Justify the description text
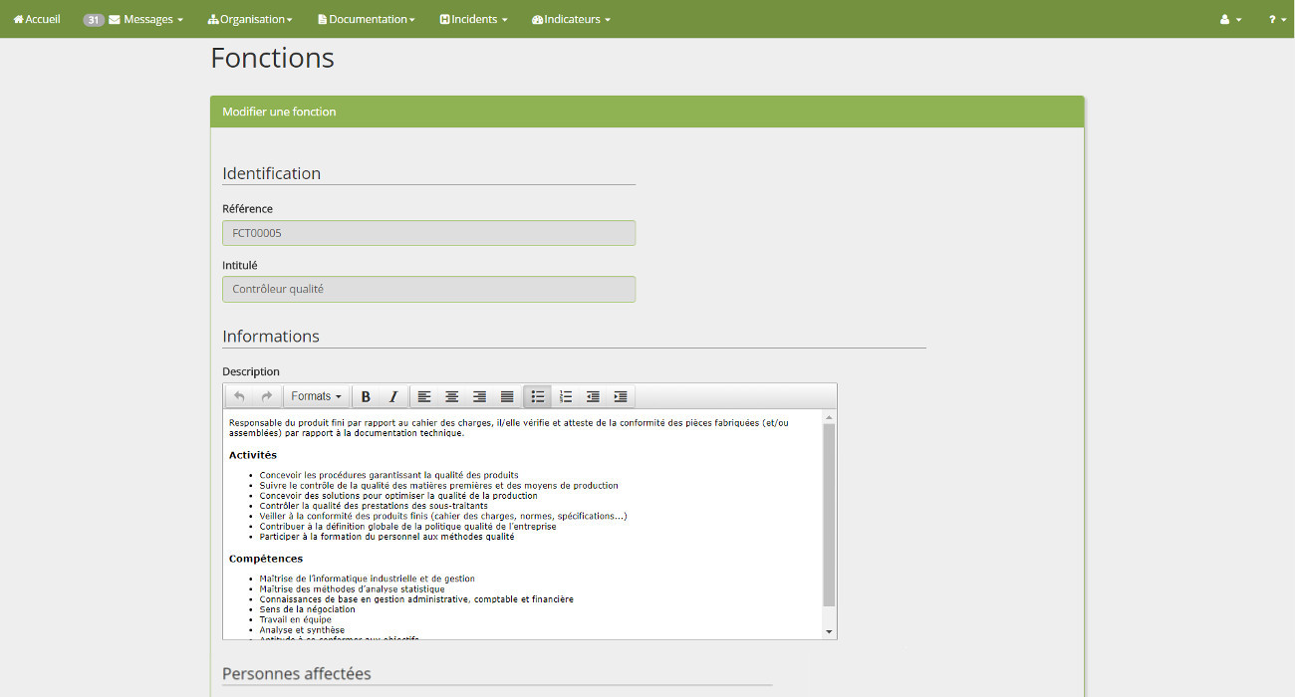 point(507,396)
